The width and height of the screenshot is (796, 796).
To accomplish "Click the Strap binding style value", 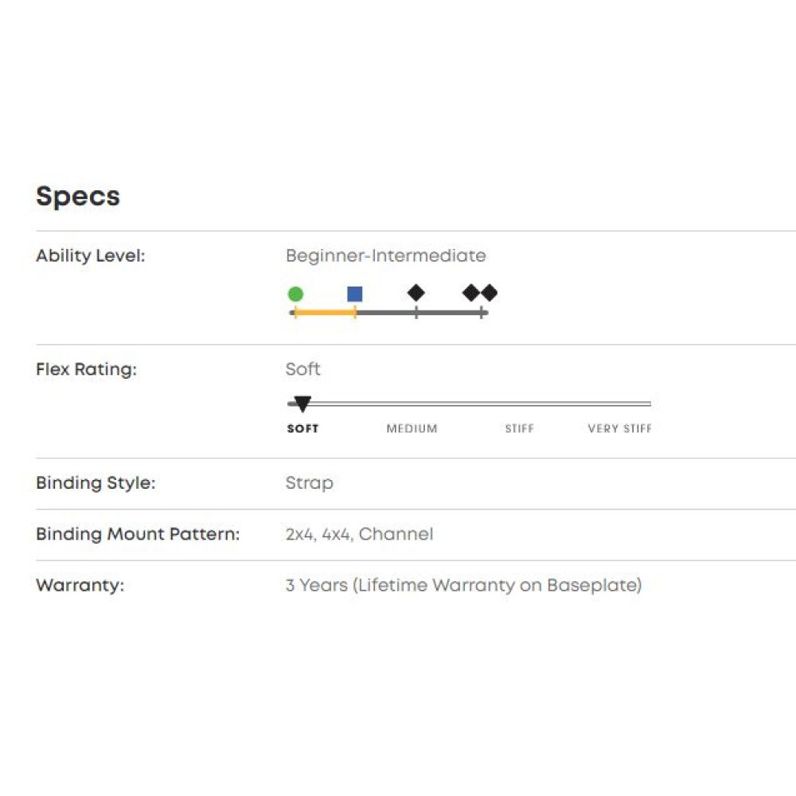I will click(x=309, y=483).
